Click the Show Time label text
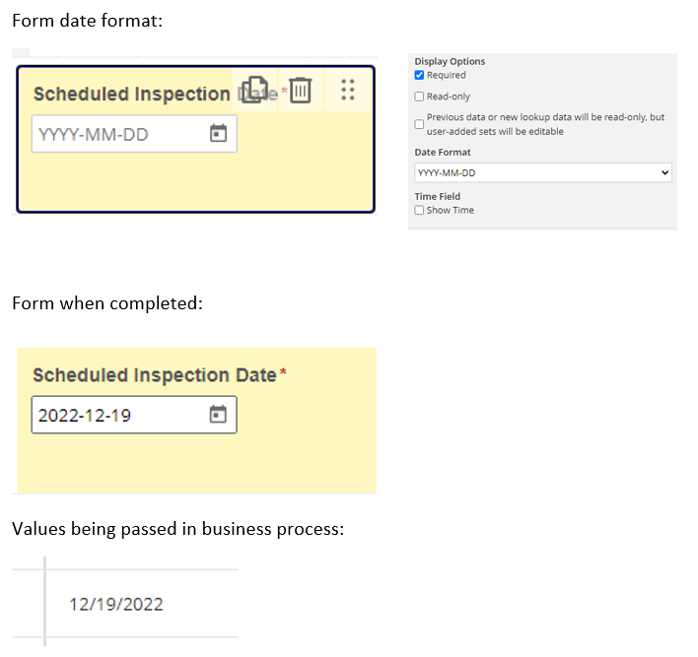The image size is (698, 657). click(x=450, y=210)
